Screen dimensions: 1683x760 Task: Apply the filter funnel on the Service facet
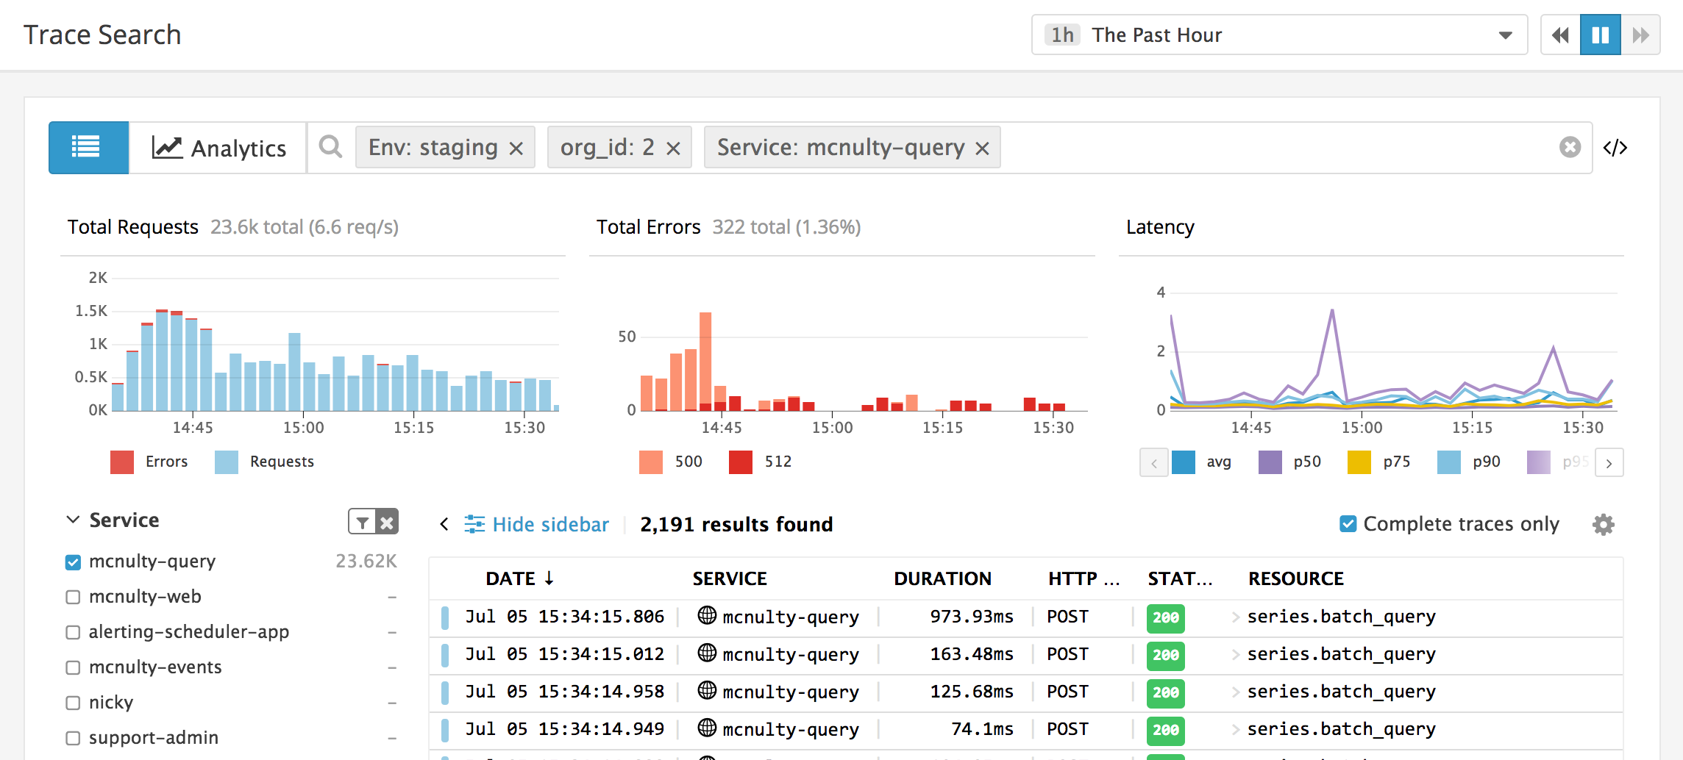[x=362, y=521]
